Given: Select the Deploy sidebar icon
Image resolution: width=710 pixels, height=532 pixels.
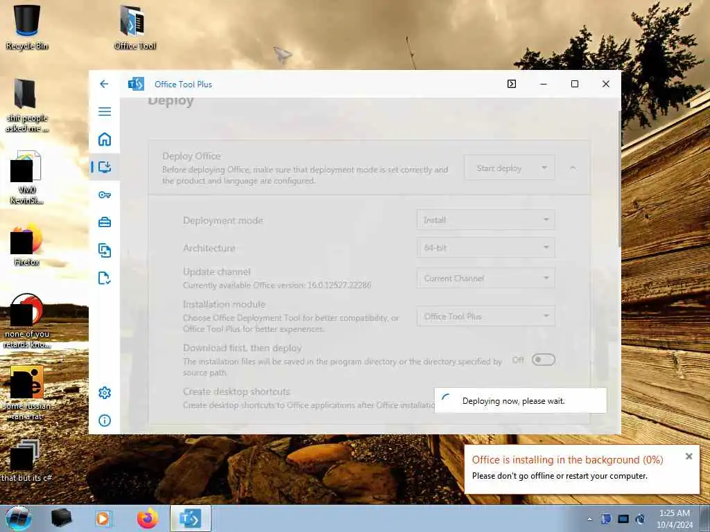Looking at the screenshot, I should 105,167.
